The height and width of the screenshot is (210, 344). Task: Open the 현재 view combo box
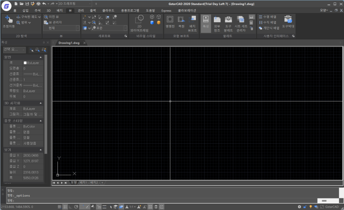61,28
